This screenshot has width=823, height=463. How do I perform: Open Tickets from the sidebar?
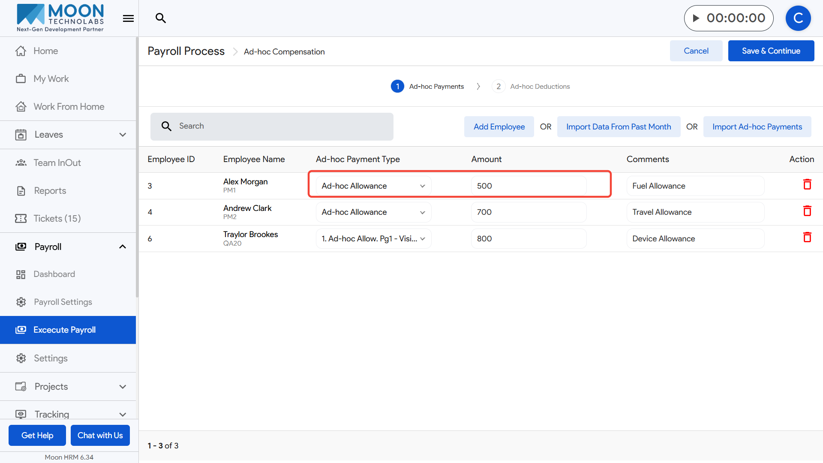pos(57,219)
